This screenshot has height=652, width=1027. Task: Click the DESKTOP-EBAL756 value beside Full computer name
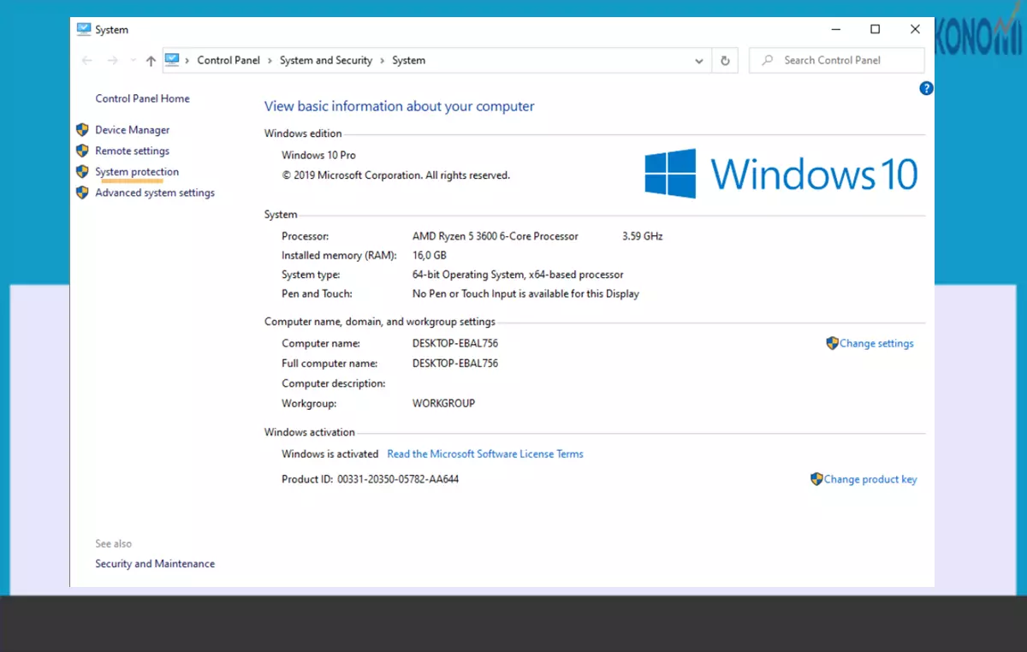[455, 363]
